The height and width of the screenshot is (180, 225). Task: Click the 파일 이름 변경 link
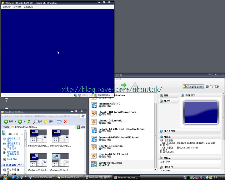pos(13,171)
